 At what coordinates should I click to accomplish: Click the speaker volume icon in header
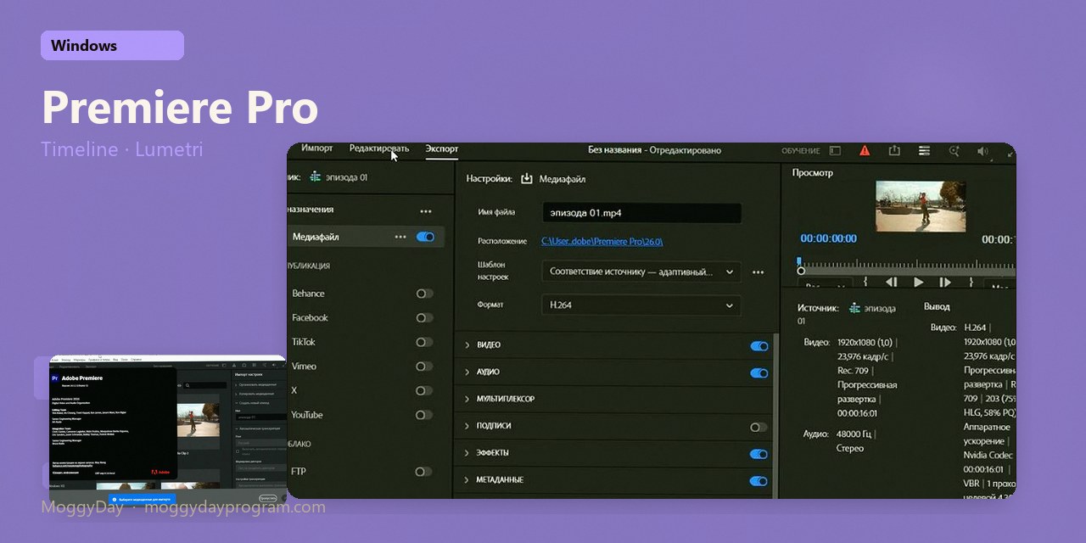tap(982, 151)
